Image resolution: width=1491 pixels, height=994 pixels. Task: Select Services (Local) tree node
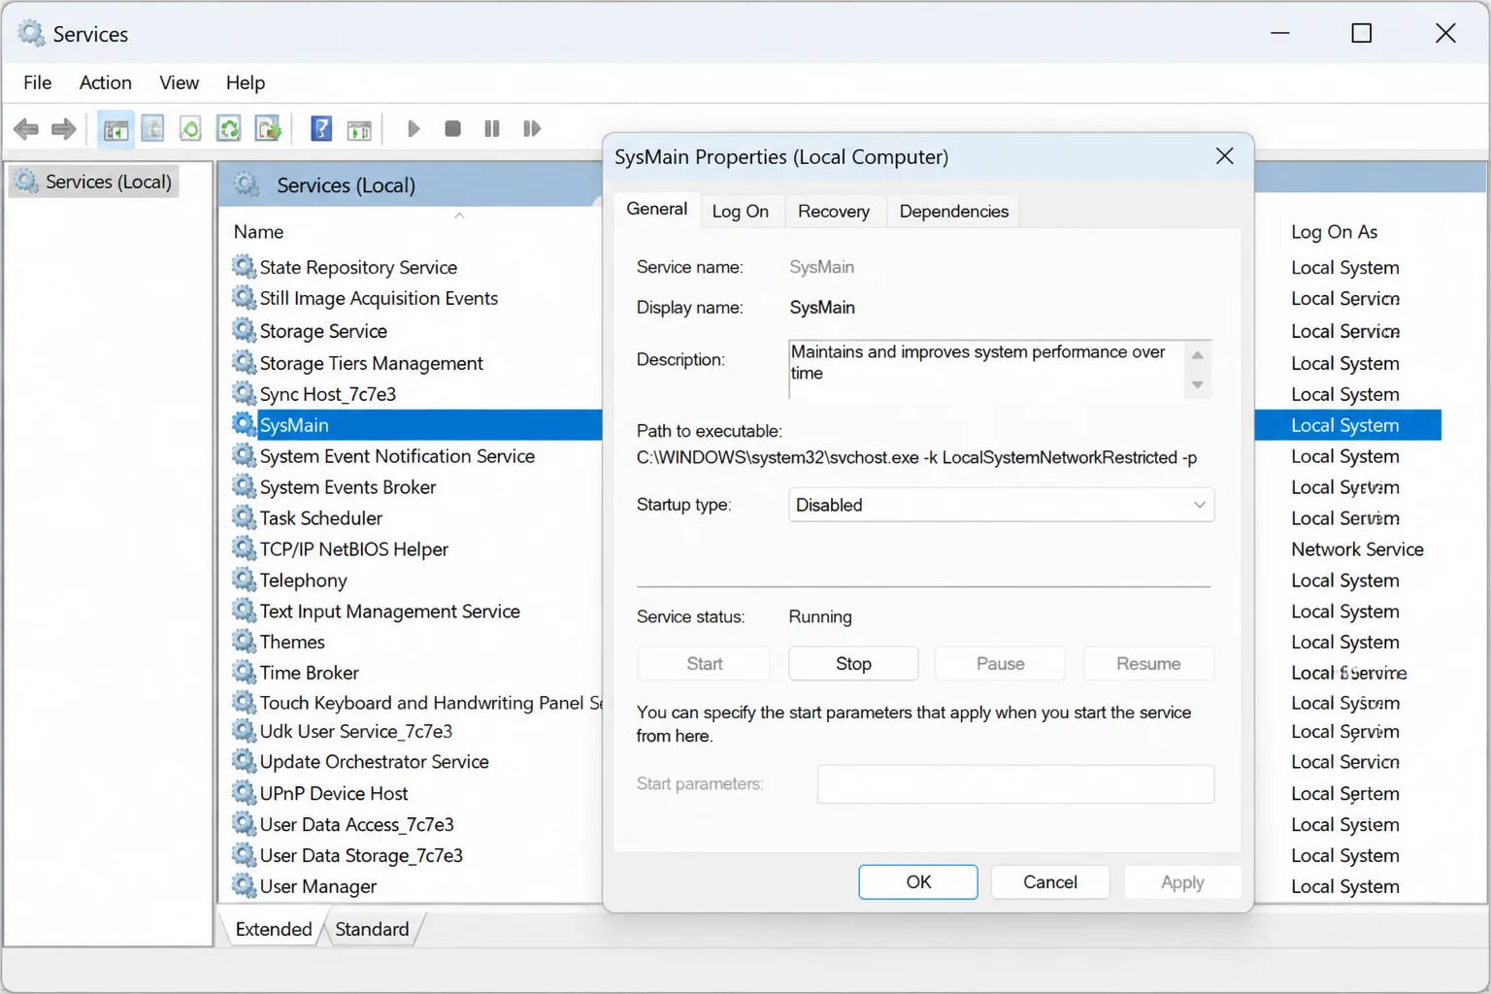tap(96, 182)
